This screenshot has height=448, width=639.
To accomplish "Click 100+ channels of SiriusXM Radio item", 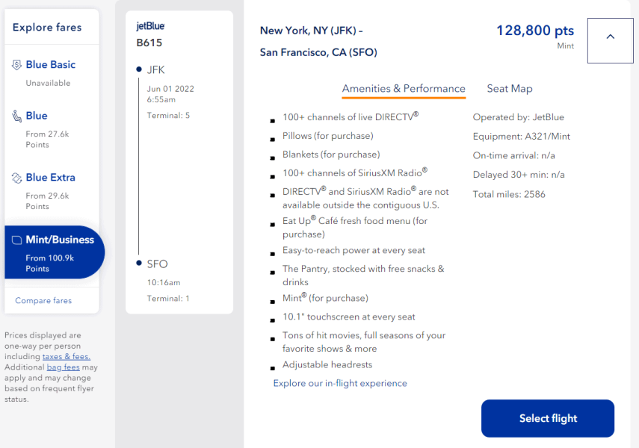I will click(355, 172).
